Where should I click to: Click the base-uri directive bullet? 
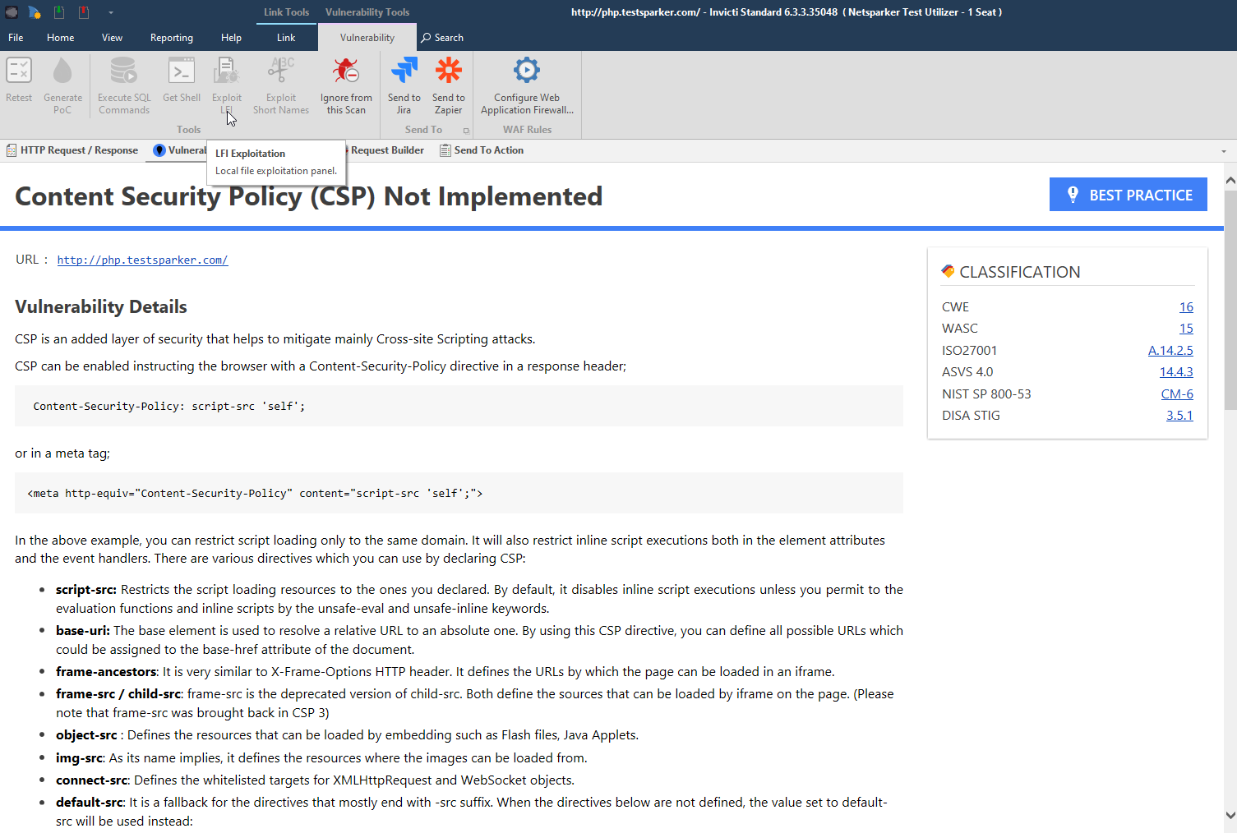(479, 640)
